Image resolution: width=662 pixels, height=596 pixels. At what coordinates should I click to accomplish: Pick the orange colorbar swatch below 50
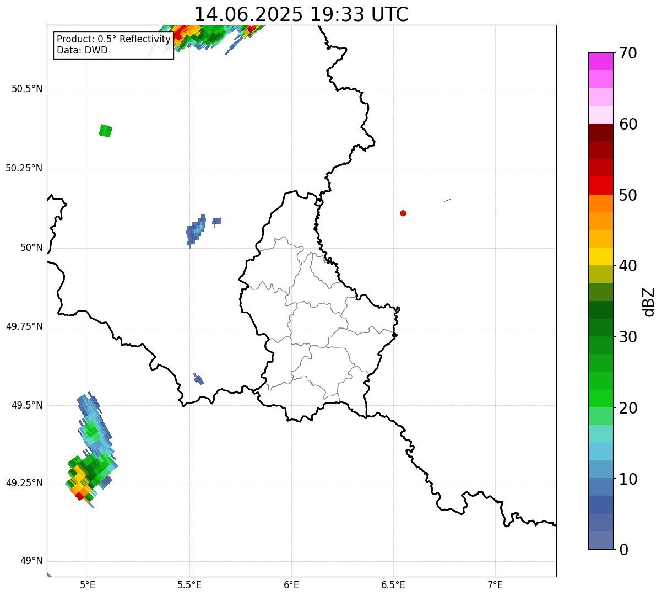click(601, 203)
